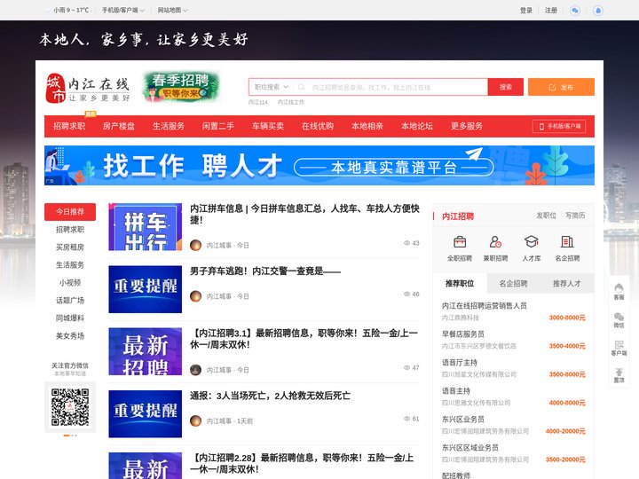Click the 内江114 hot search link

click(258, 102)
